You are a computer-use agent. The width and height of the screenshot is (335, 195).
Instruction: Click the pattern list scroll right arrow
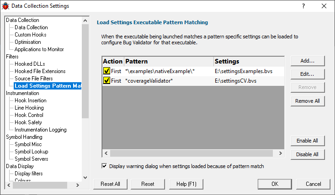point(281,153)
